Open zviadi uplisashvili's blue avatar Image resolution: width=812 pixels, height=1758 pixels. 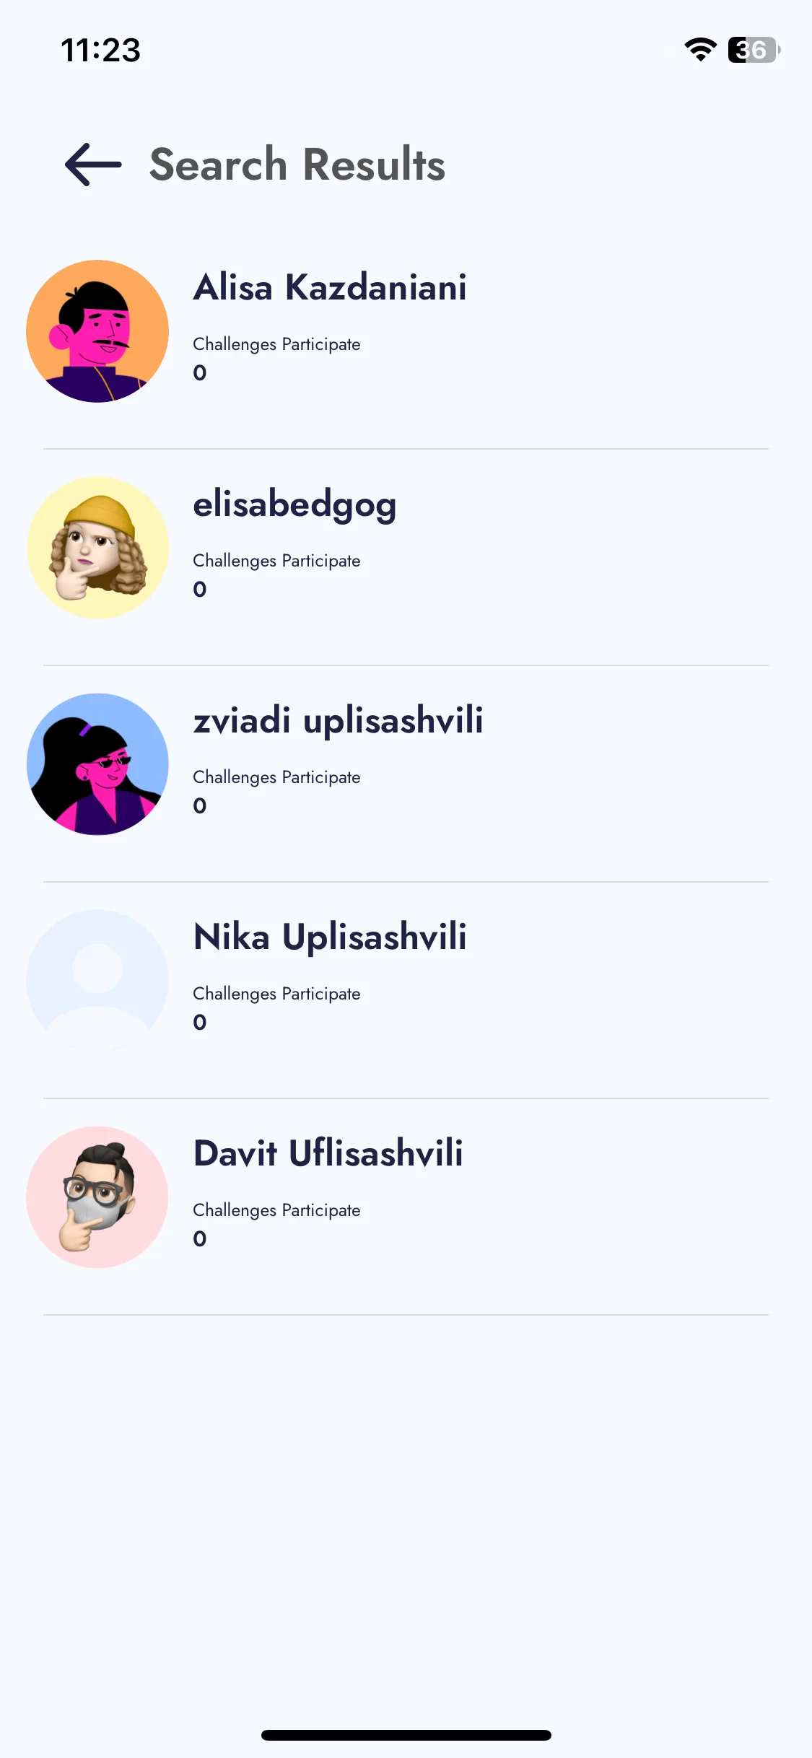(x=97, y=764)
